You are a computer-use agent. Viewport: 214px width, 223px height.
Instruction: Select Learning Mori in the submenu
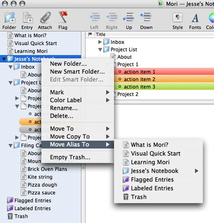coord(158,162)
